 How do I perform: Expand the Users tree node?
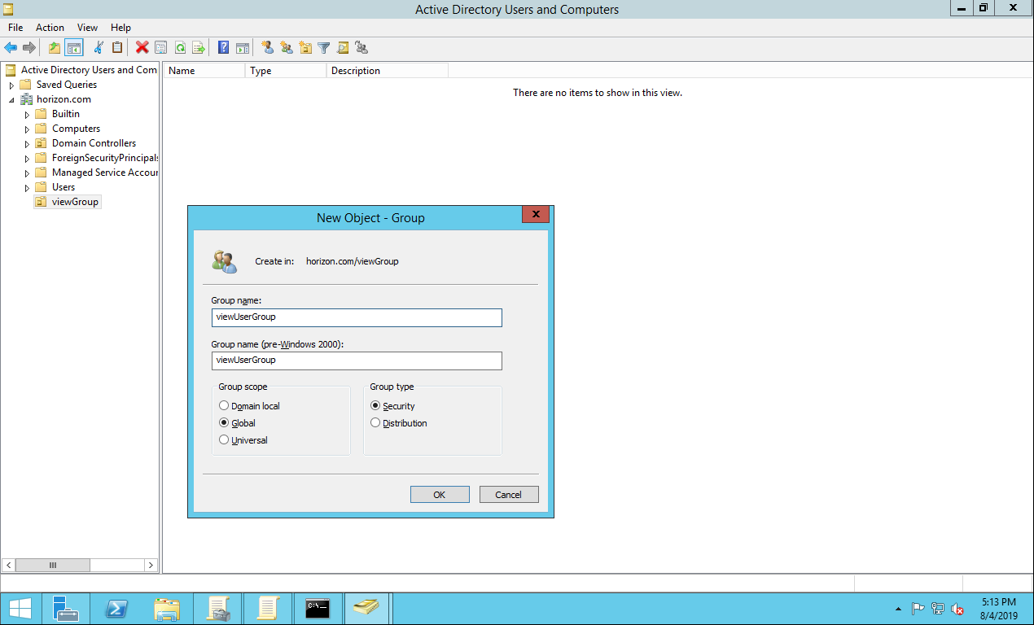click(x=27, y=188)
